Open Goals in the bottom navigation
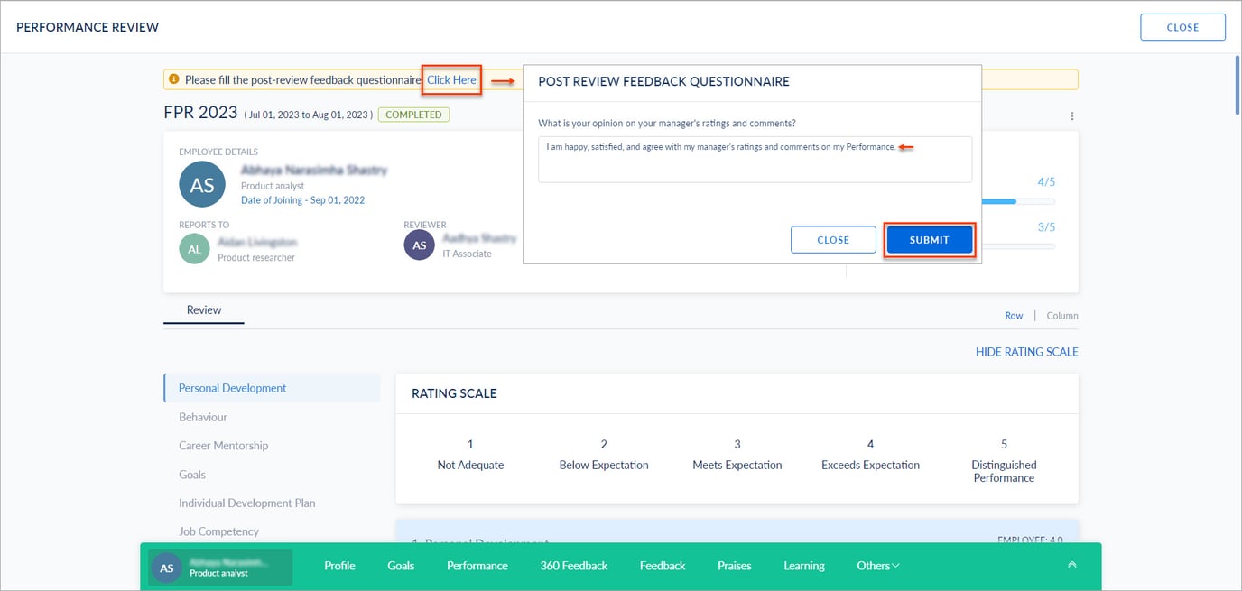 pyautogui.click(x=401, y=566)
